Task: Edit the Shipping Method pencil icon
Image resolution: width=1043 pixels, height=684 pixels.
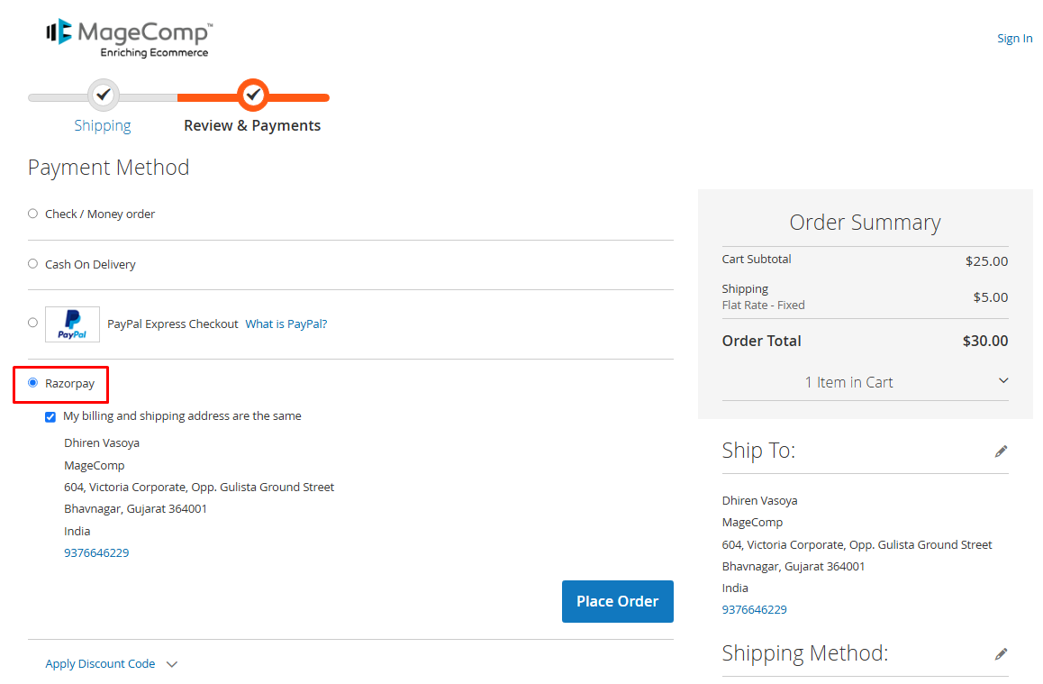Action: 1001,654
